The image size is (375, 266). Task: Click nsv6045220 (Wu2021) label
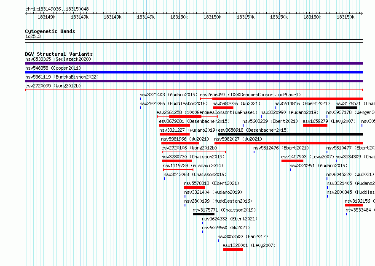pos(350,174)
